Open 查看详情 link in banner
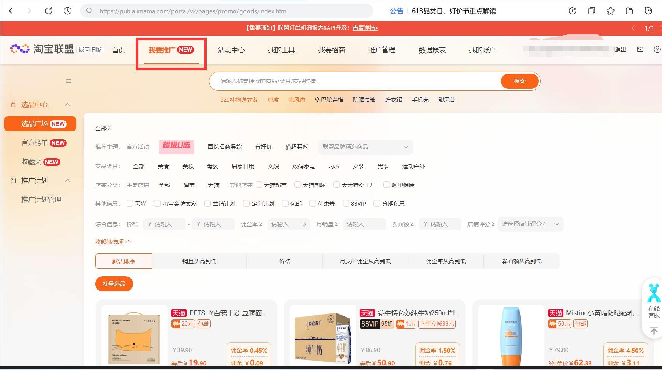 coord(365,28)
